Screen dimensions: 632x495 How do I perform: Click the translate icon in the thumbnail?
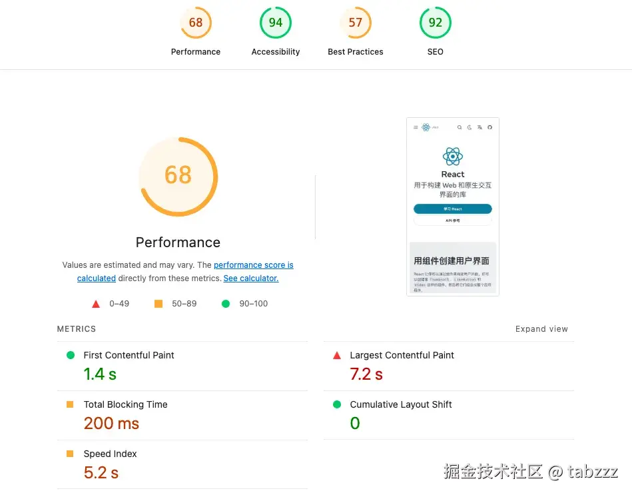pyautogui.click(x=479, y=127)
